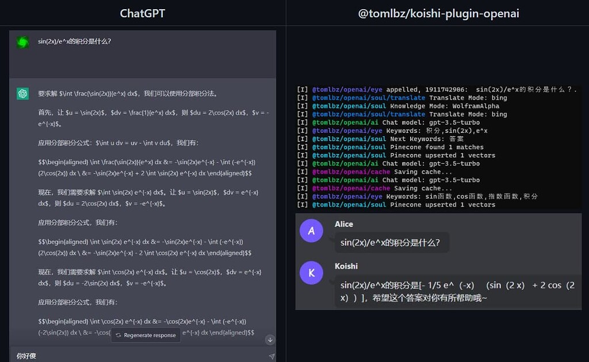This screenshot has height=362, width=589.
Task: Click the paper plane send icon
Action: coord(272,356)
